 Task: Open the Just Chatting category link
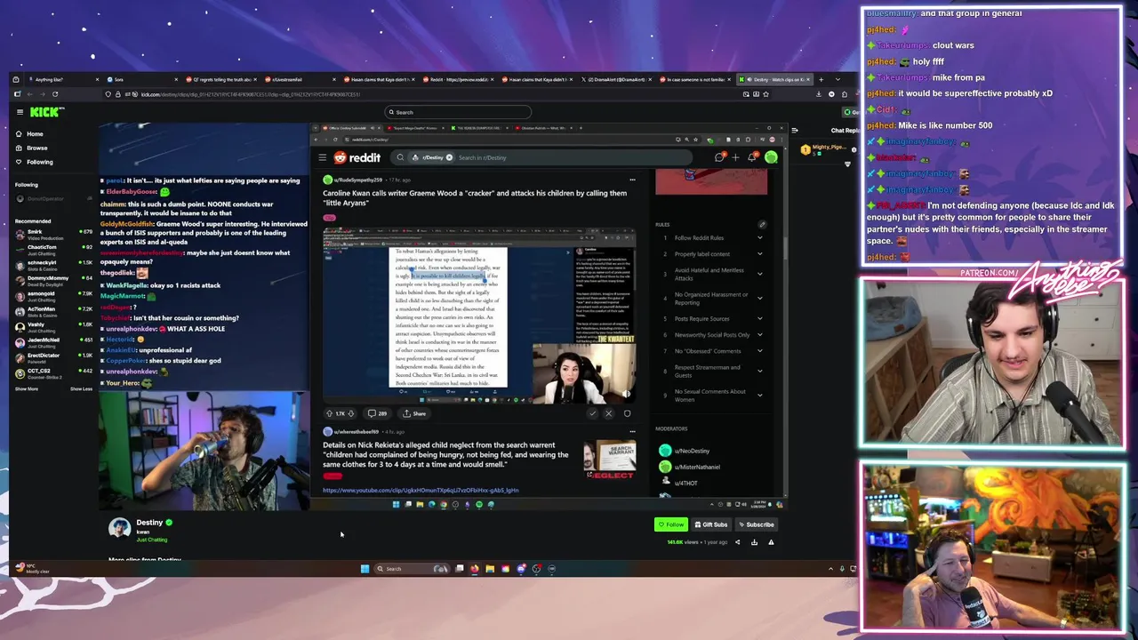coord(151,540)
